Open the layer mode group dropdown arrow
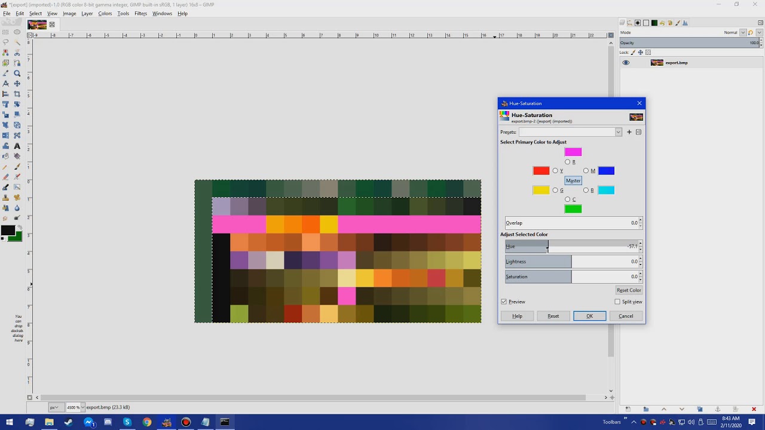Image resolution: width=765 pixels, height=430 pixels. pyautogui.click(x=759, y=32)
